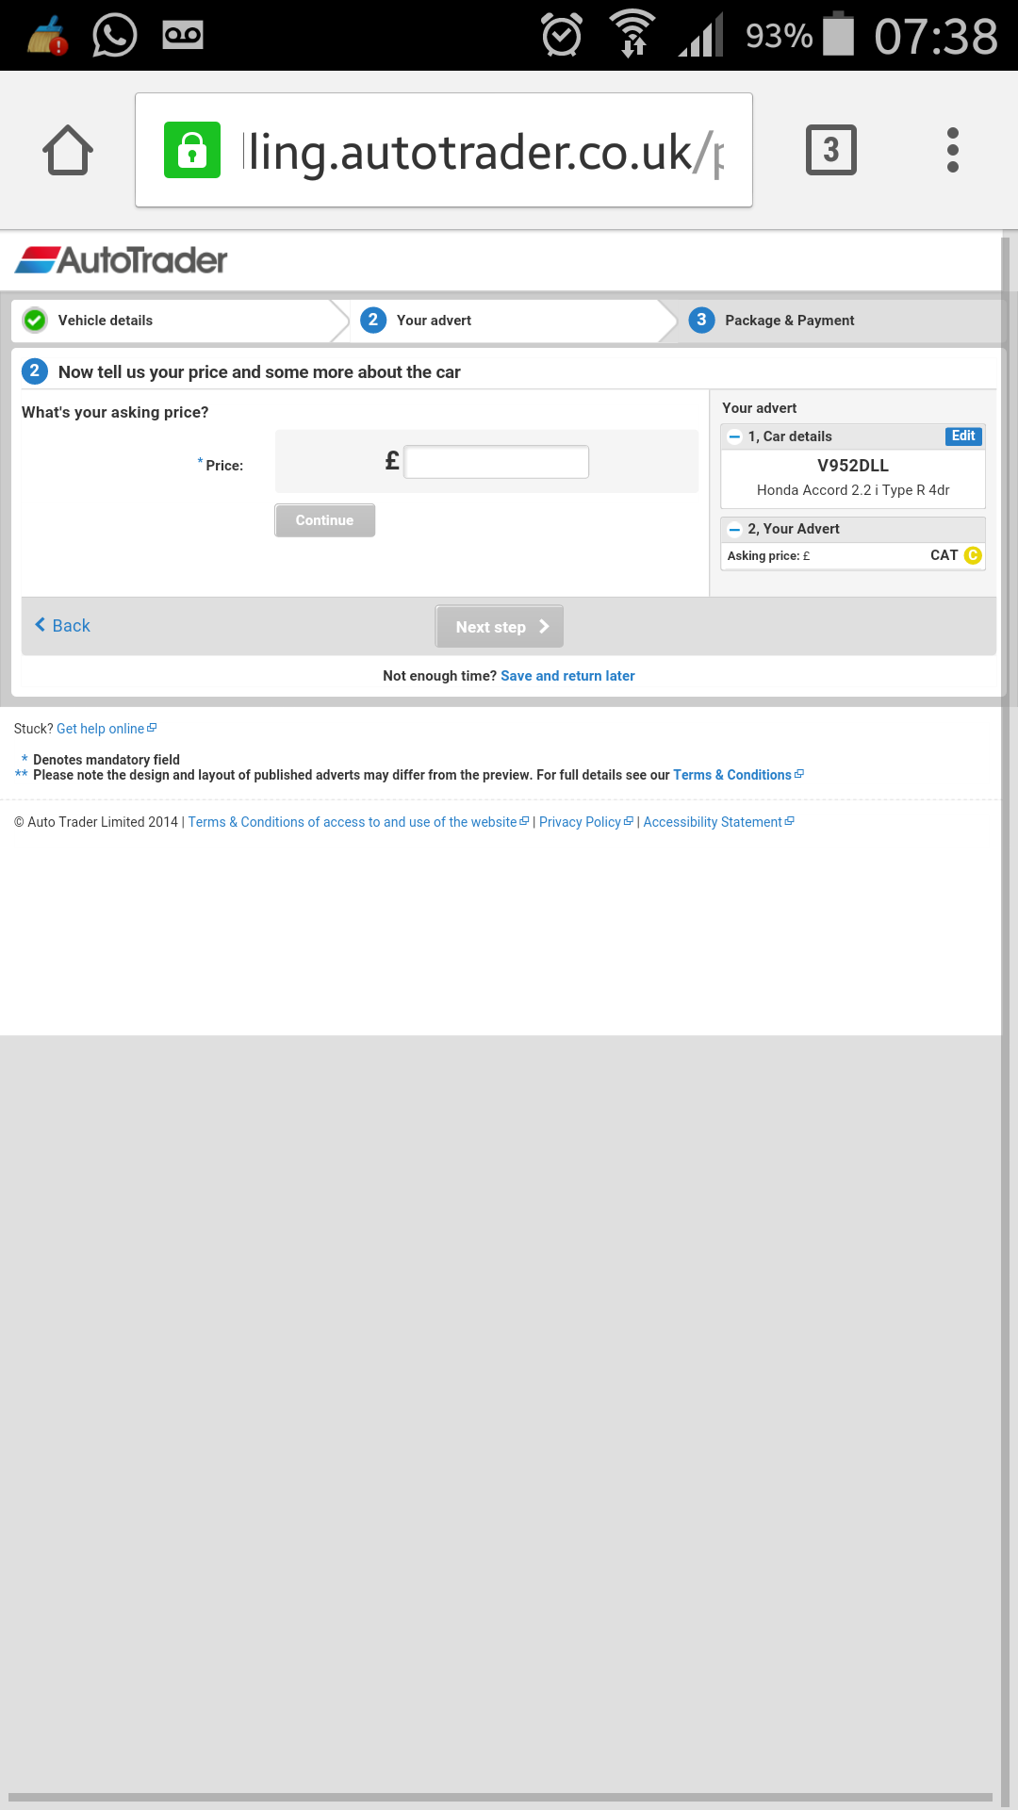The height and width of the screenshot is (1810, 1018).
Task: Click the AutoTrader logo
Action: click(122, 260)
